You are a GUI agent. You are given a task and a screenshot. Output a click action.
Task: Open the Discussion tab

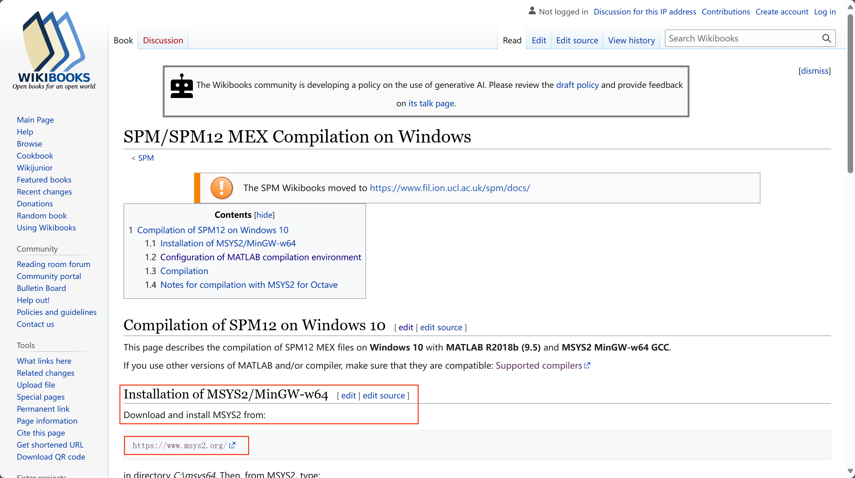click(163, 40)
